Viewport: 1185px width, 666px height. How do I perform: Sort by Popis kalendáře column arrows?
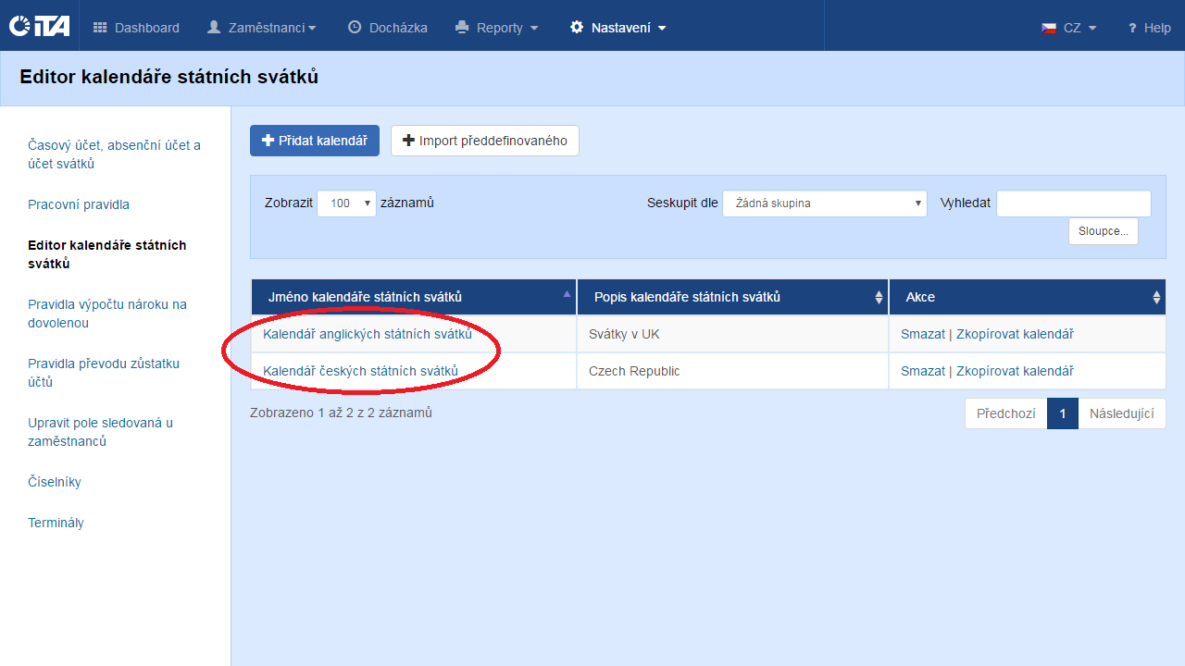tap(879, 297)
